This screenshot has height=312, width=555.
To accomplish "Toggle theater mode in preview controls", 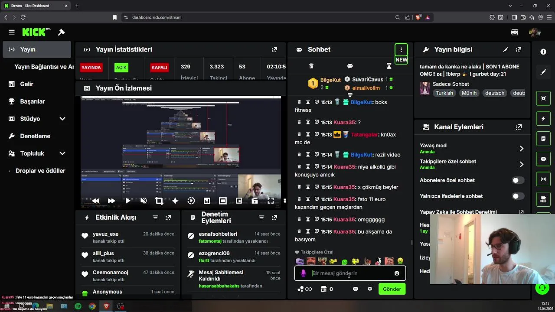I will tap(223, 201).
